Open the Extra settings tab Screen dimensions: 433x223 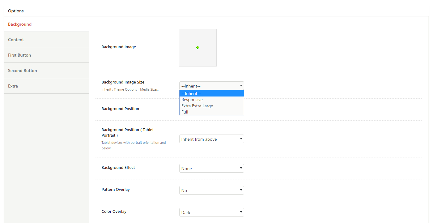coord(13,86)
